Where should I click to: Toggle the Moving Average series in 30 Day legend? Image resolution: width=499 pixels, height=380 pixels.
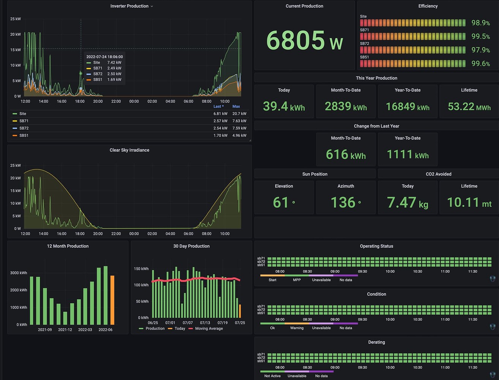[209, 328]
